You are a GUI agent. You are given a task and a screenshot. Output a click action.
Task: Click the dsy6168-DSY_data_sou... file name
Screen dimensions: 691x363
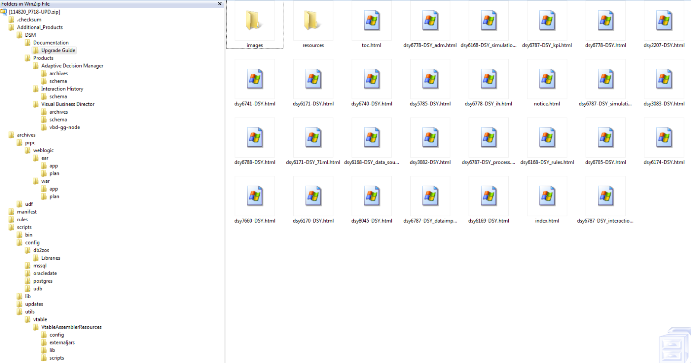371,162
